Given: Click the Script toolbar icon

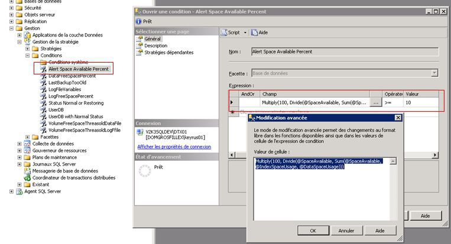Looking at the screenshot, I should pyautogui.click(x=224, y=32).
